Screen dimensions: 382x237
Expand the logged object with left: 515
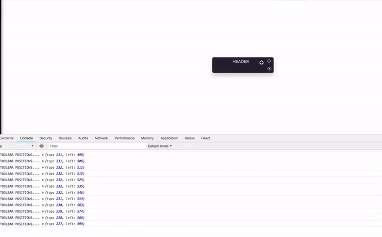point(43,174)
